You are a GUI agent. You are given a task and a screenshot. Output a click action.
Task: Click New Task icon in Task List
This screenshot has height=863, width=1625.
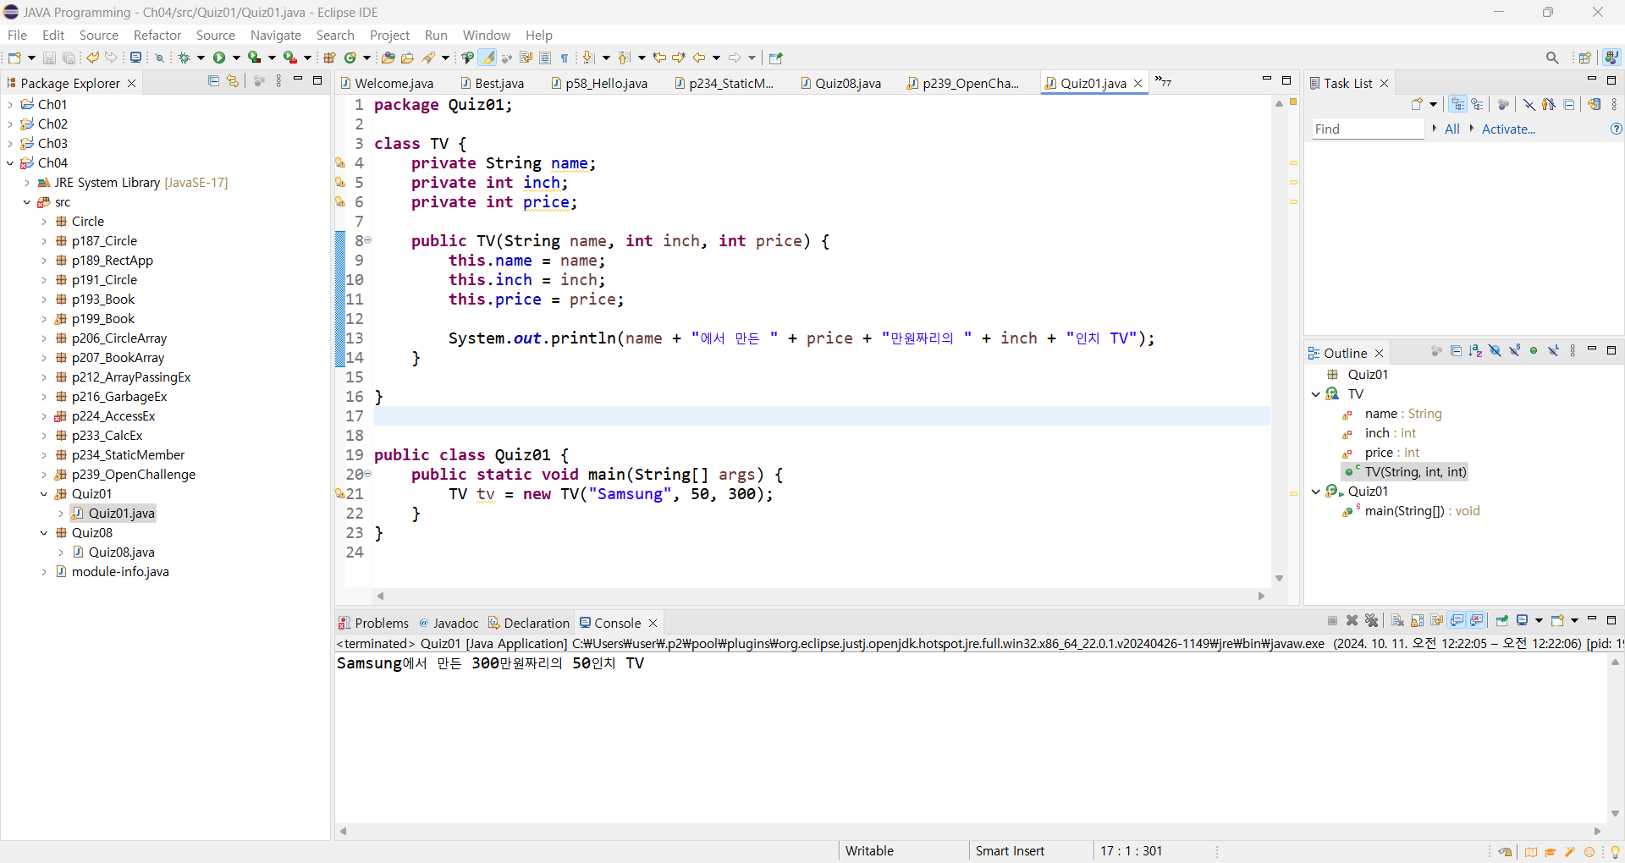(1418, 104)
